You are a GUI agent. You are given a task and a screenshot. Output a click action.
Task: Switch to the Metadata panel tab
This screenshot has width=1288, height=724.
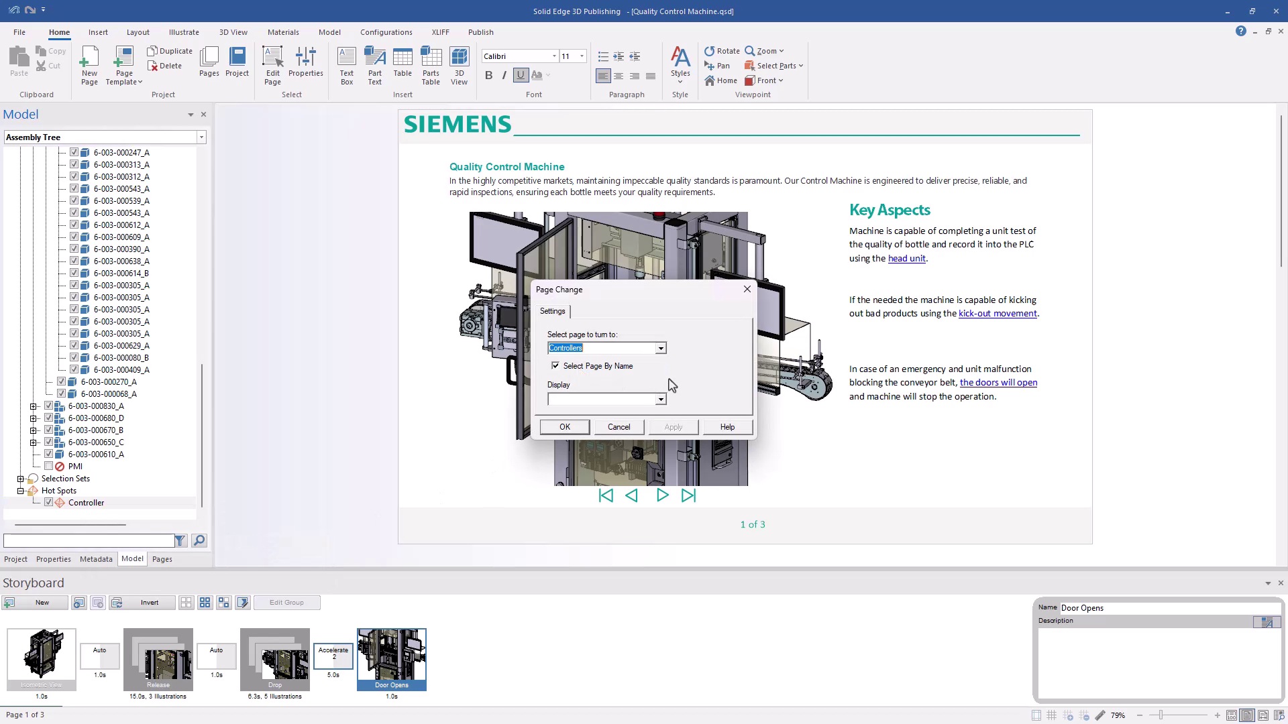tap(96, 559)
